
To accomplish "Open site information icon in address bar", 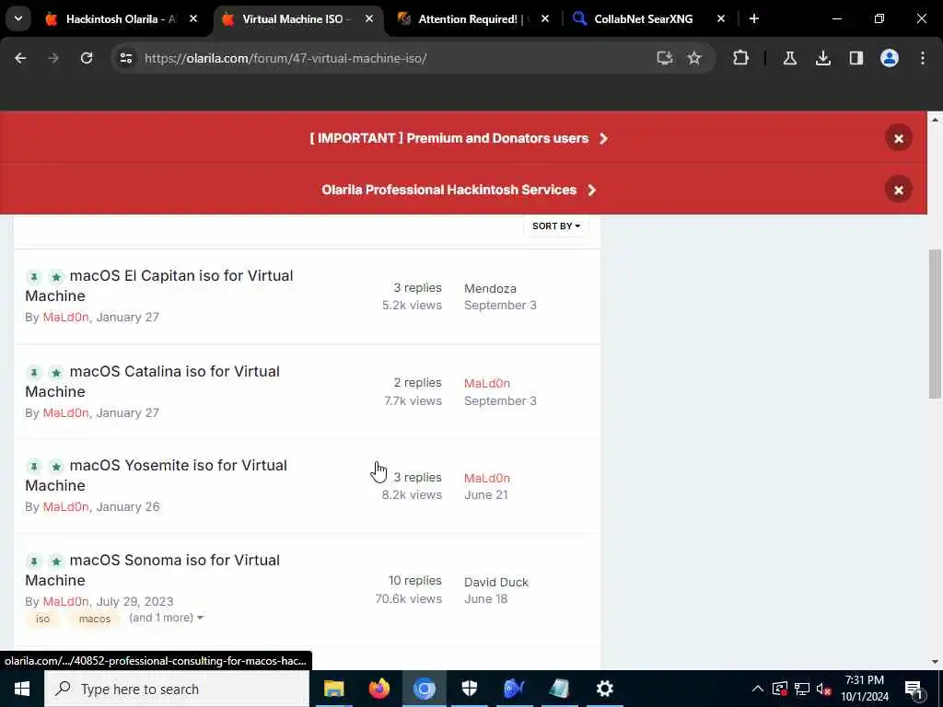I will click(x=125, y=58).
